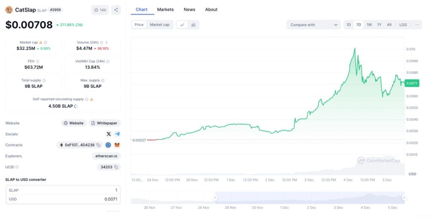432x217 pixels.
Task: Open the X (Twitter) social link
Action: coord(108,134)
